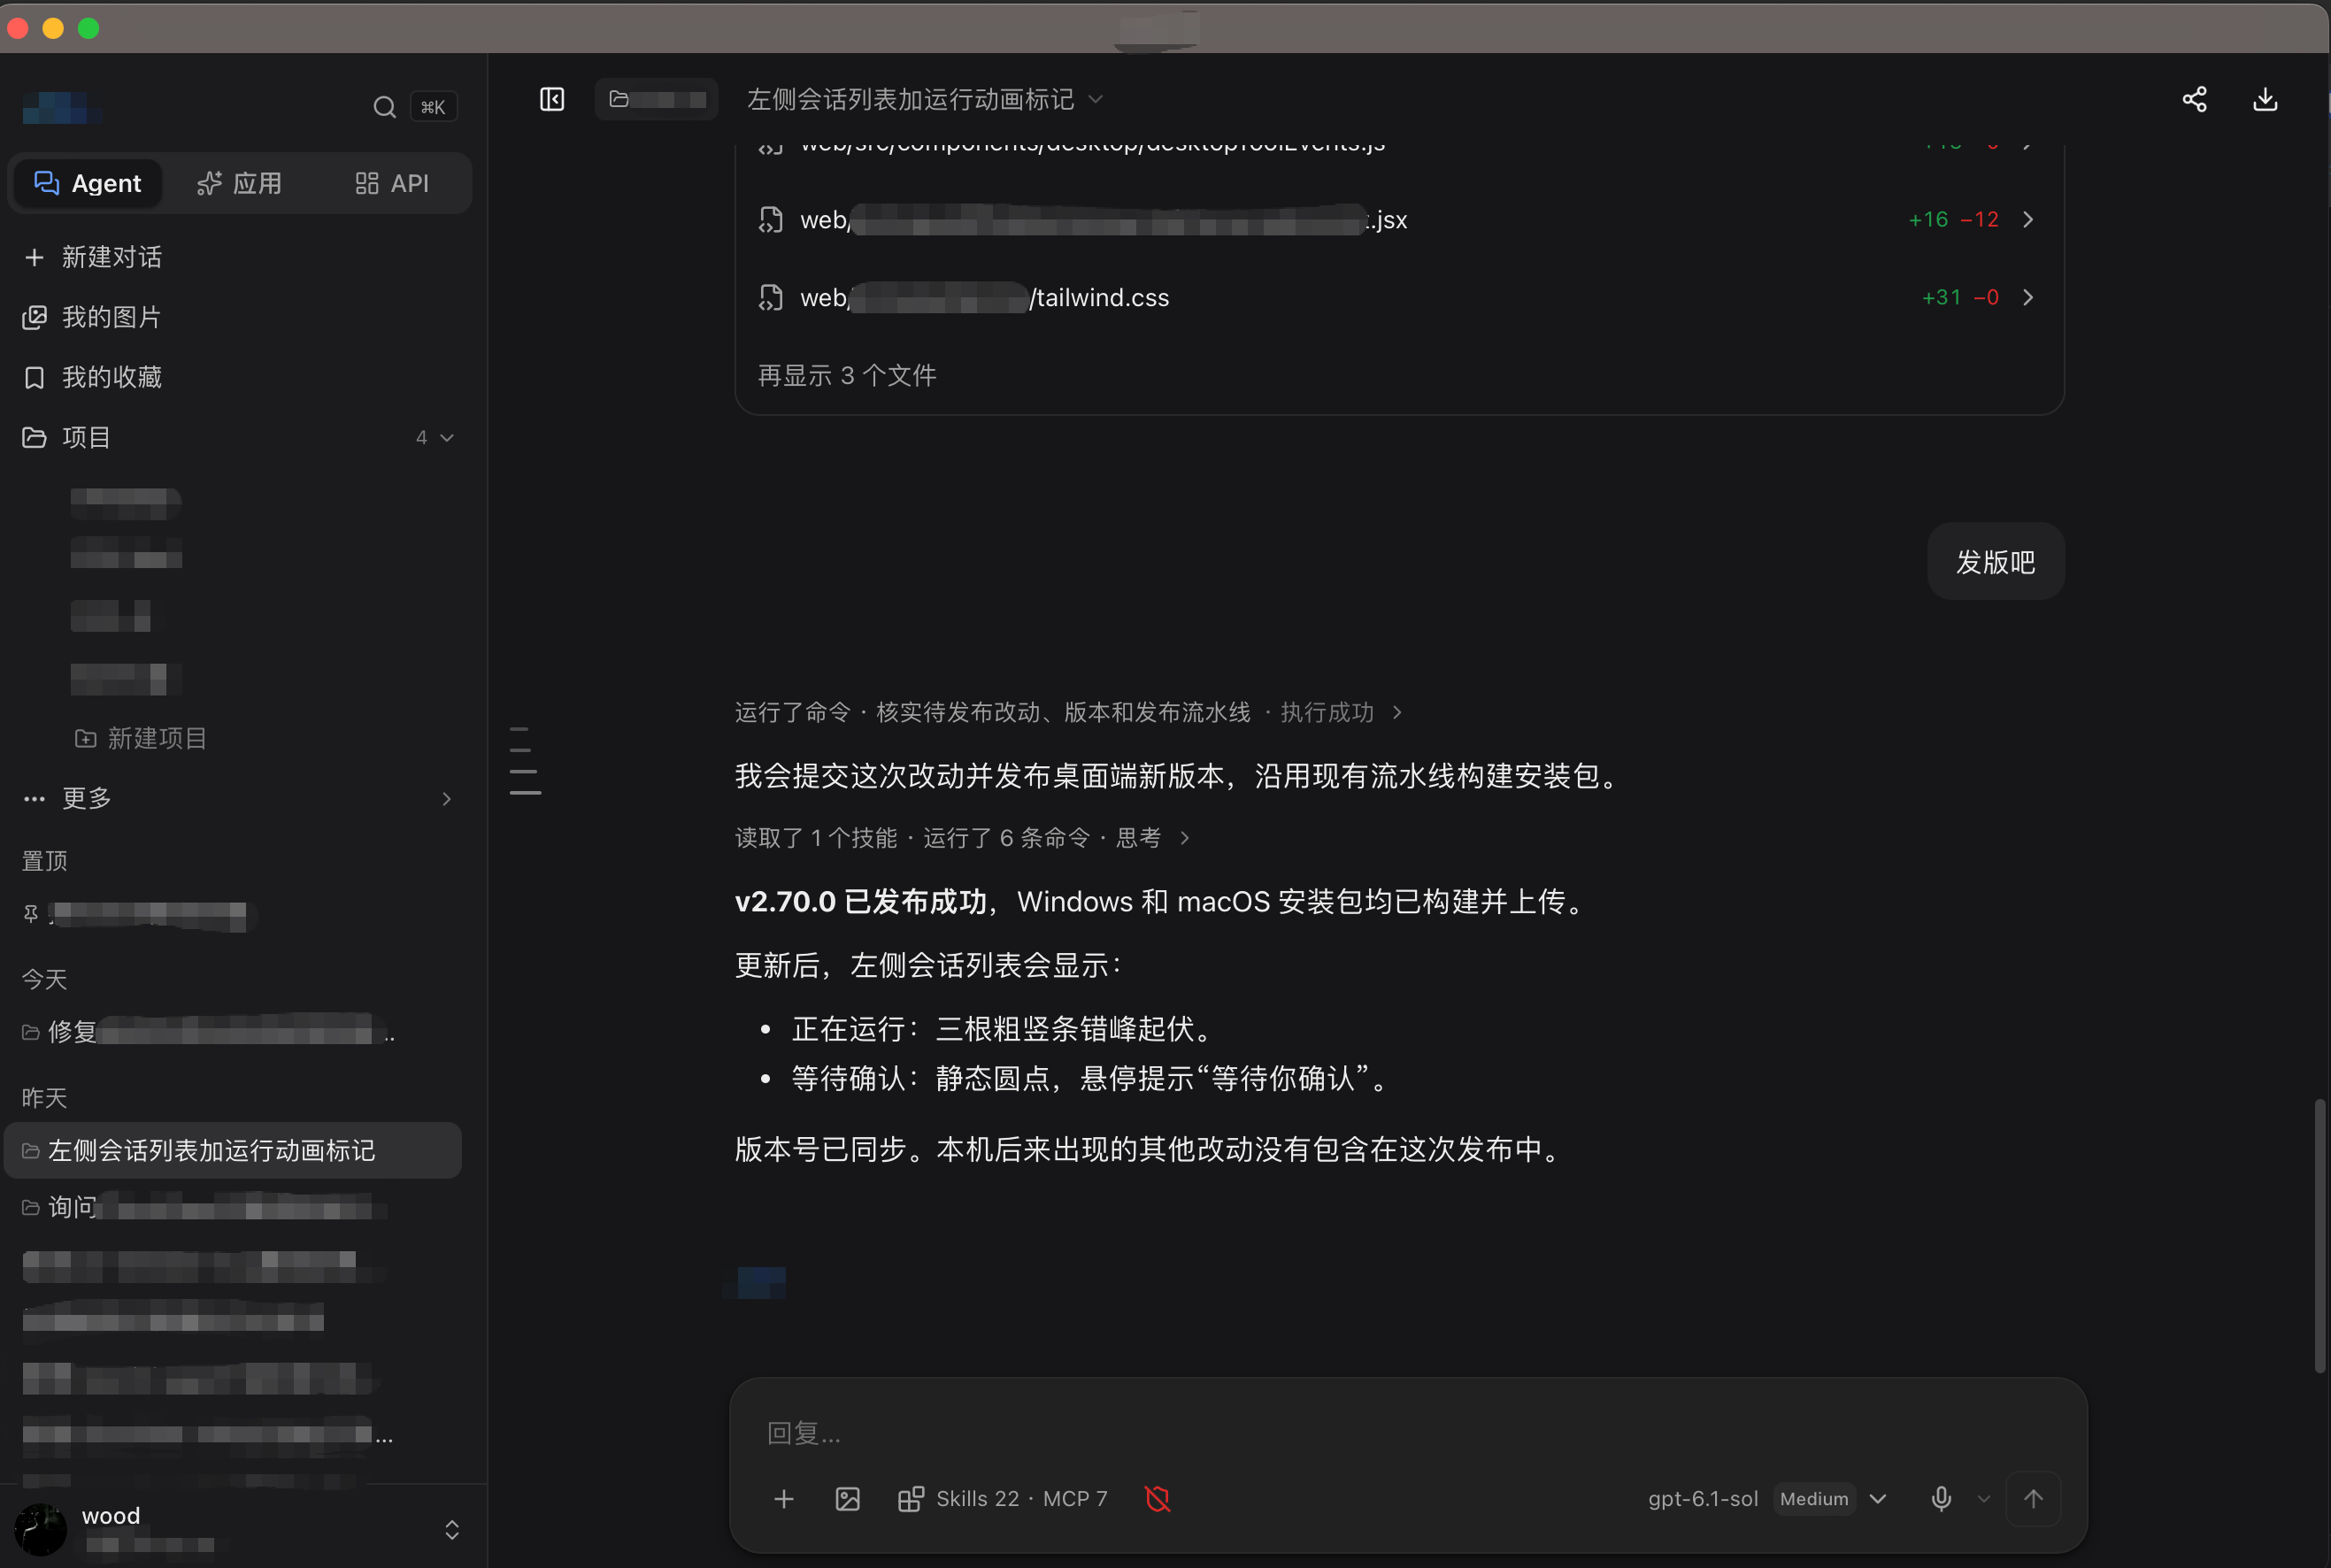
Task: Click the search magnifier icon in sidebar
Action: [384, 107]
